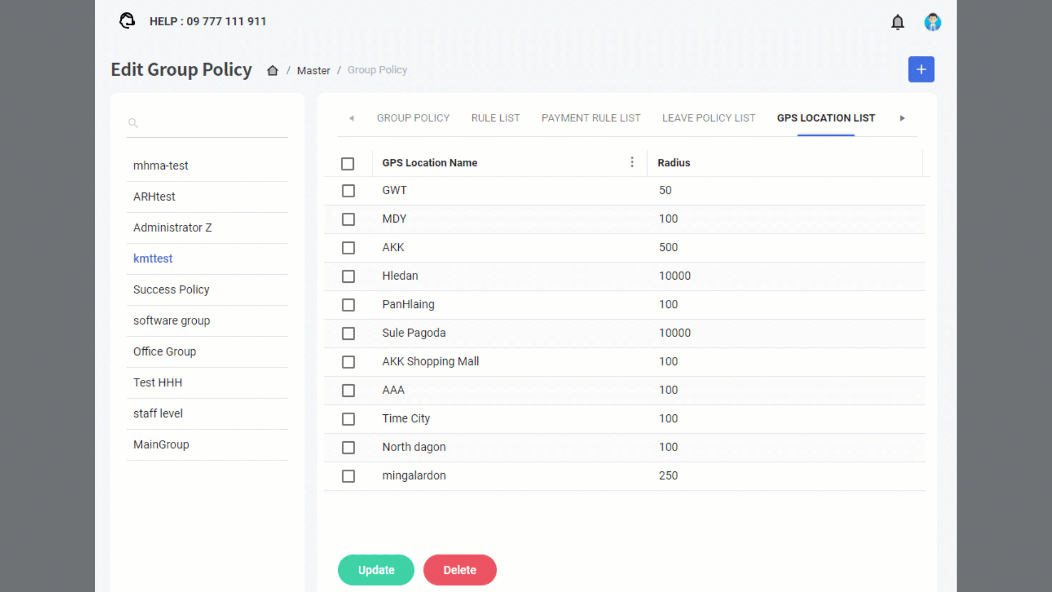1052x592 pixels.
Task: Open the user profile avatar
Action: tap(932, 22)
